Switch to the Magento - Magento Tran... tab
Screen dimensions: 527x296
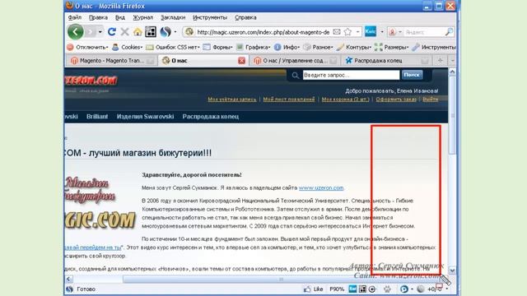click(111, 60)
